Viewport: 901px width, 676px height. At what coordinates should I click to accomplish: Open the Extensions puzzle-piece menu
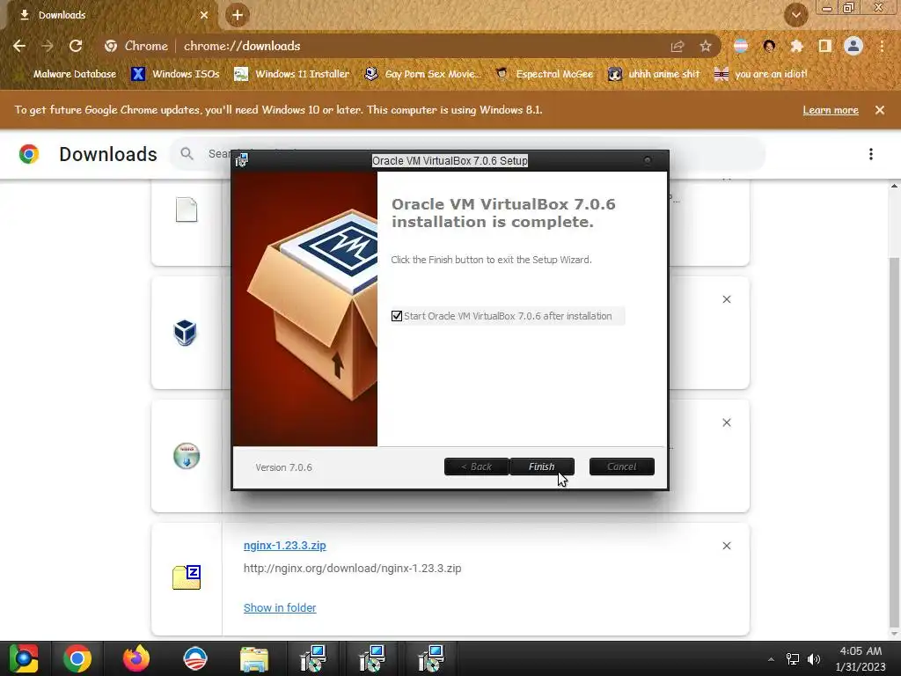[796, 46]
